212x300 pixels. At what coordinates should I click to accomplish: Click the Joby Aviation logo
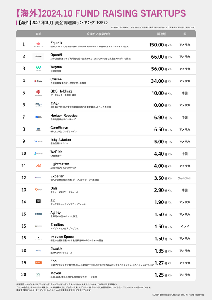click(x=38, y=141)
